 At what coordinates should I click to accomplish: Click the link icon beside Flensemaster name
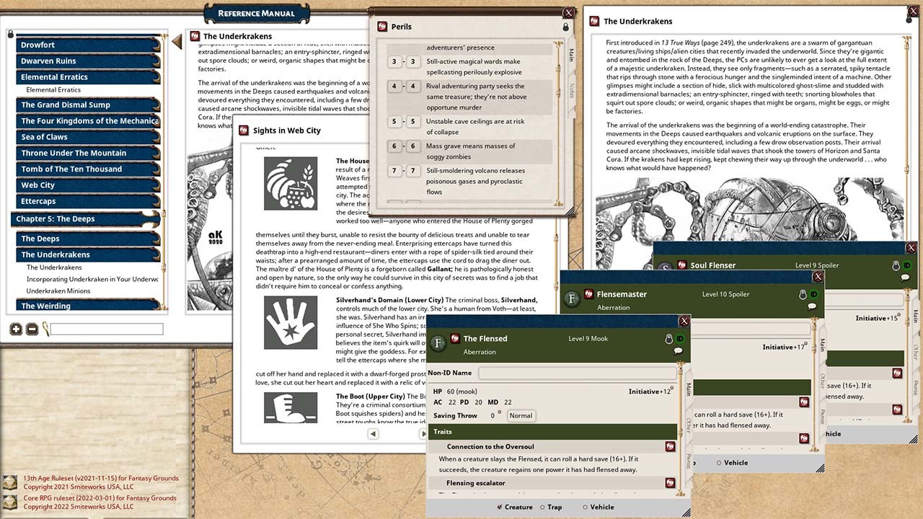pyautogui.click(x=588, y=294)
